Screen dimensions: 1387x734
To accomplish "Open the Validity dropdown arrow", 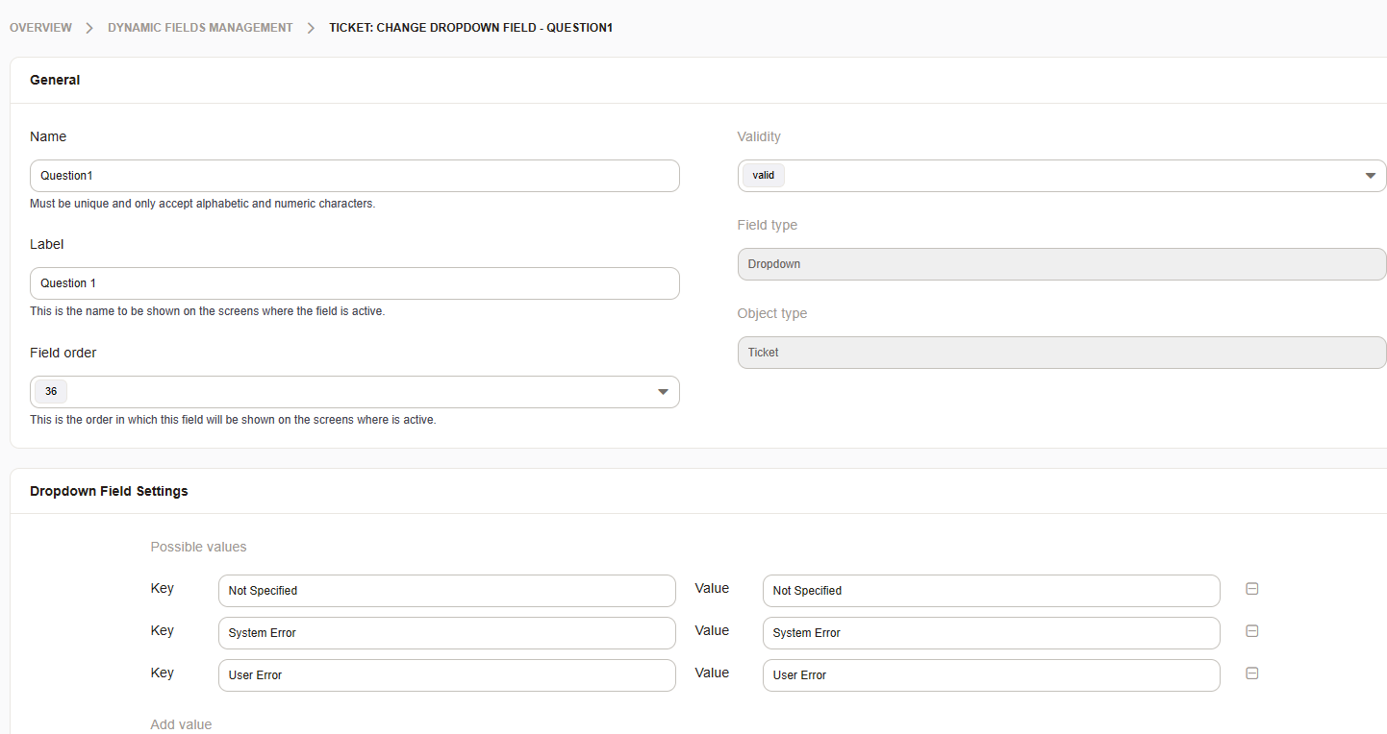I will tap(1369, 176).
